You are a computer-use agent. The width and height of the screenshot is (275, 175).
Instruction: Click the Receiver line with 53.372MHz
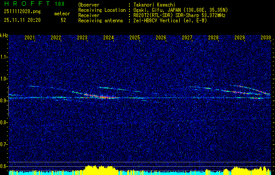pyautogui.click(x=152, y=15)
